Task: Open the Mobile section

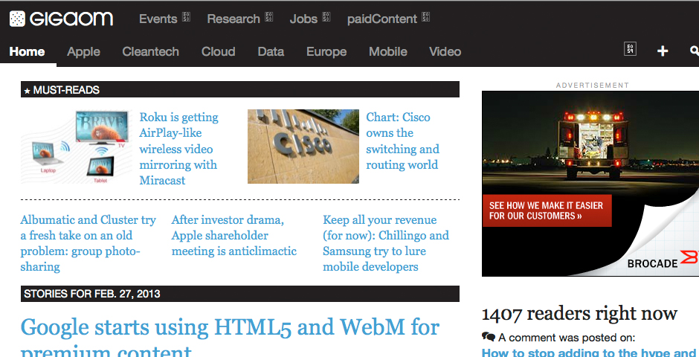Action: point(388,52)
